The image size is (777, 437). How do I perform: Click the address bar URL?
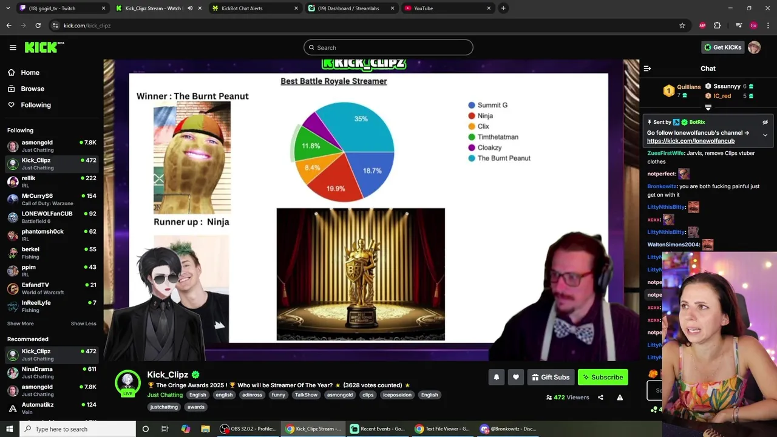(x=87, y=25)
